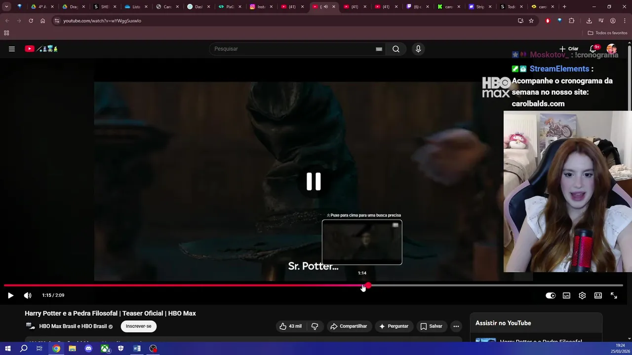Screen dimensions: 632x355
Task: Open the on-screen keyboard icon in search
Action: tap(379, 49)
